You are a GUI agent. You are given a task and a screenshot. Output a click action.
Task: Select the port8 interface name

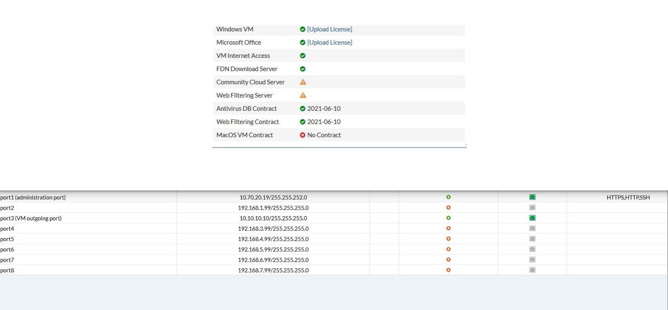click(x=7, y=270)
